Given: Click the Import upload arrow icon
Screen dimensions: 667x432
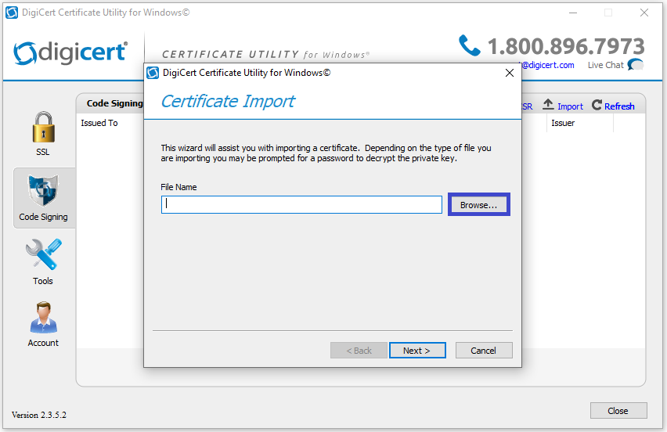Looking at the screenshot, I should [x=548, y=105].
